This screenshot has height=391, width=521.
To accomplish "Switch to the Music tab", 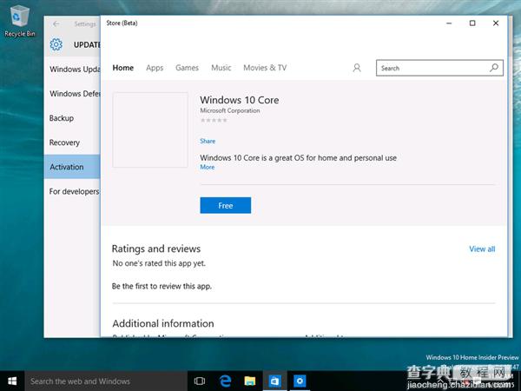I will (x=221, y=68).
